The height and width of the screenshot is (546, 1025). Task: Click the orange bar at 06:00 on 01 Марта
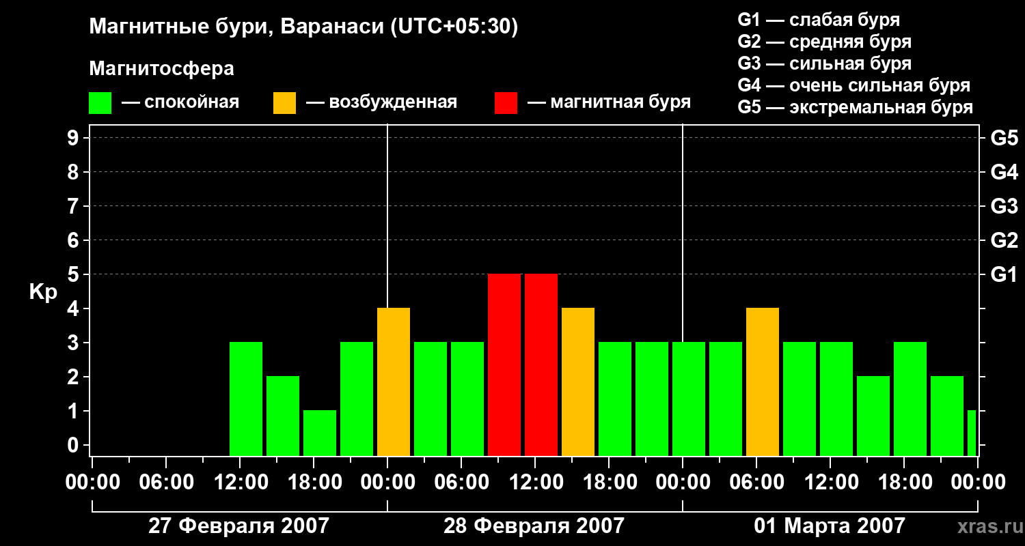(x=763, y=382)
